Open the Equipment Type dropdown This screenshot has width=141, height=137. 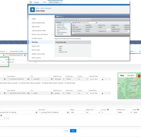(21, 62)
